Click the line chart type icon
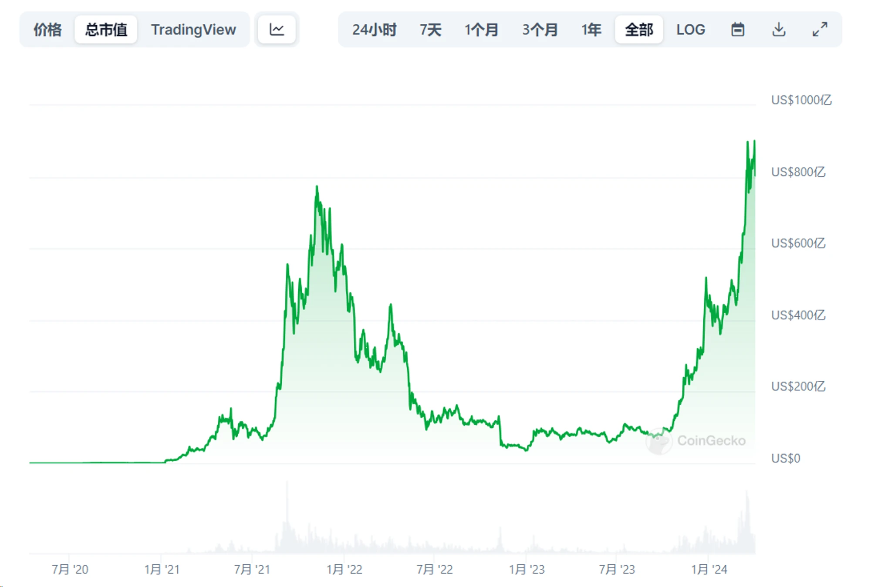 (x=277, y=29)
